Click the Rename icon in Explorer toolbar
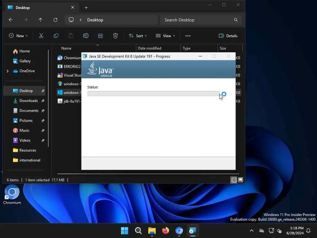This screenshot has width=317, height=238. point(86,36)
